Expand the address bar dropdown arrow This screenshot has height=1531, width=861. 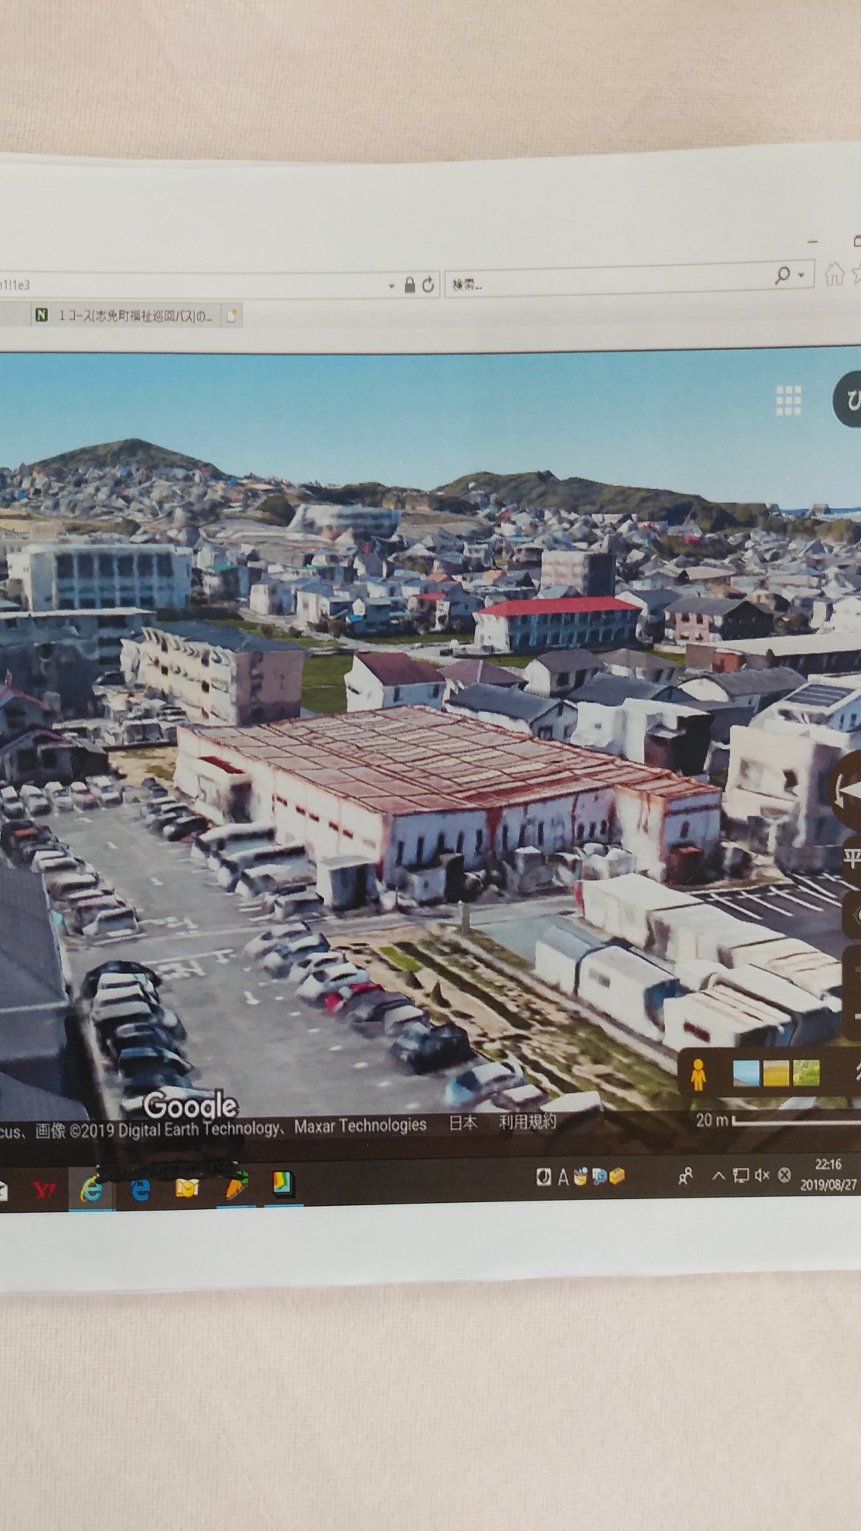point(392,286)
